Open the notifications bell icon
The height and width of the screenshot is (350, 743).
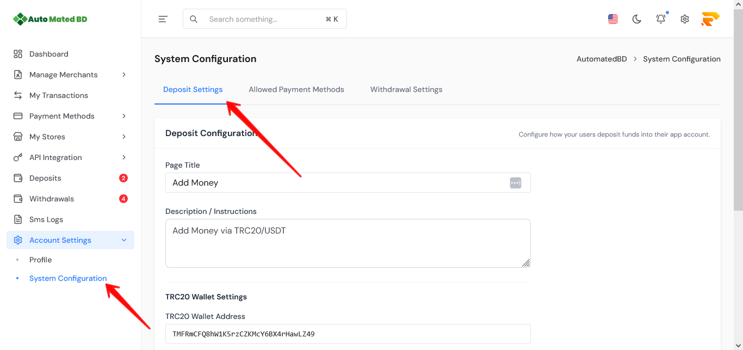tap(661, 19)
